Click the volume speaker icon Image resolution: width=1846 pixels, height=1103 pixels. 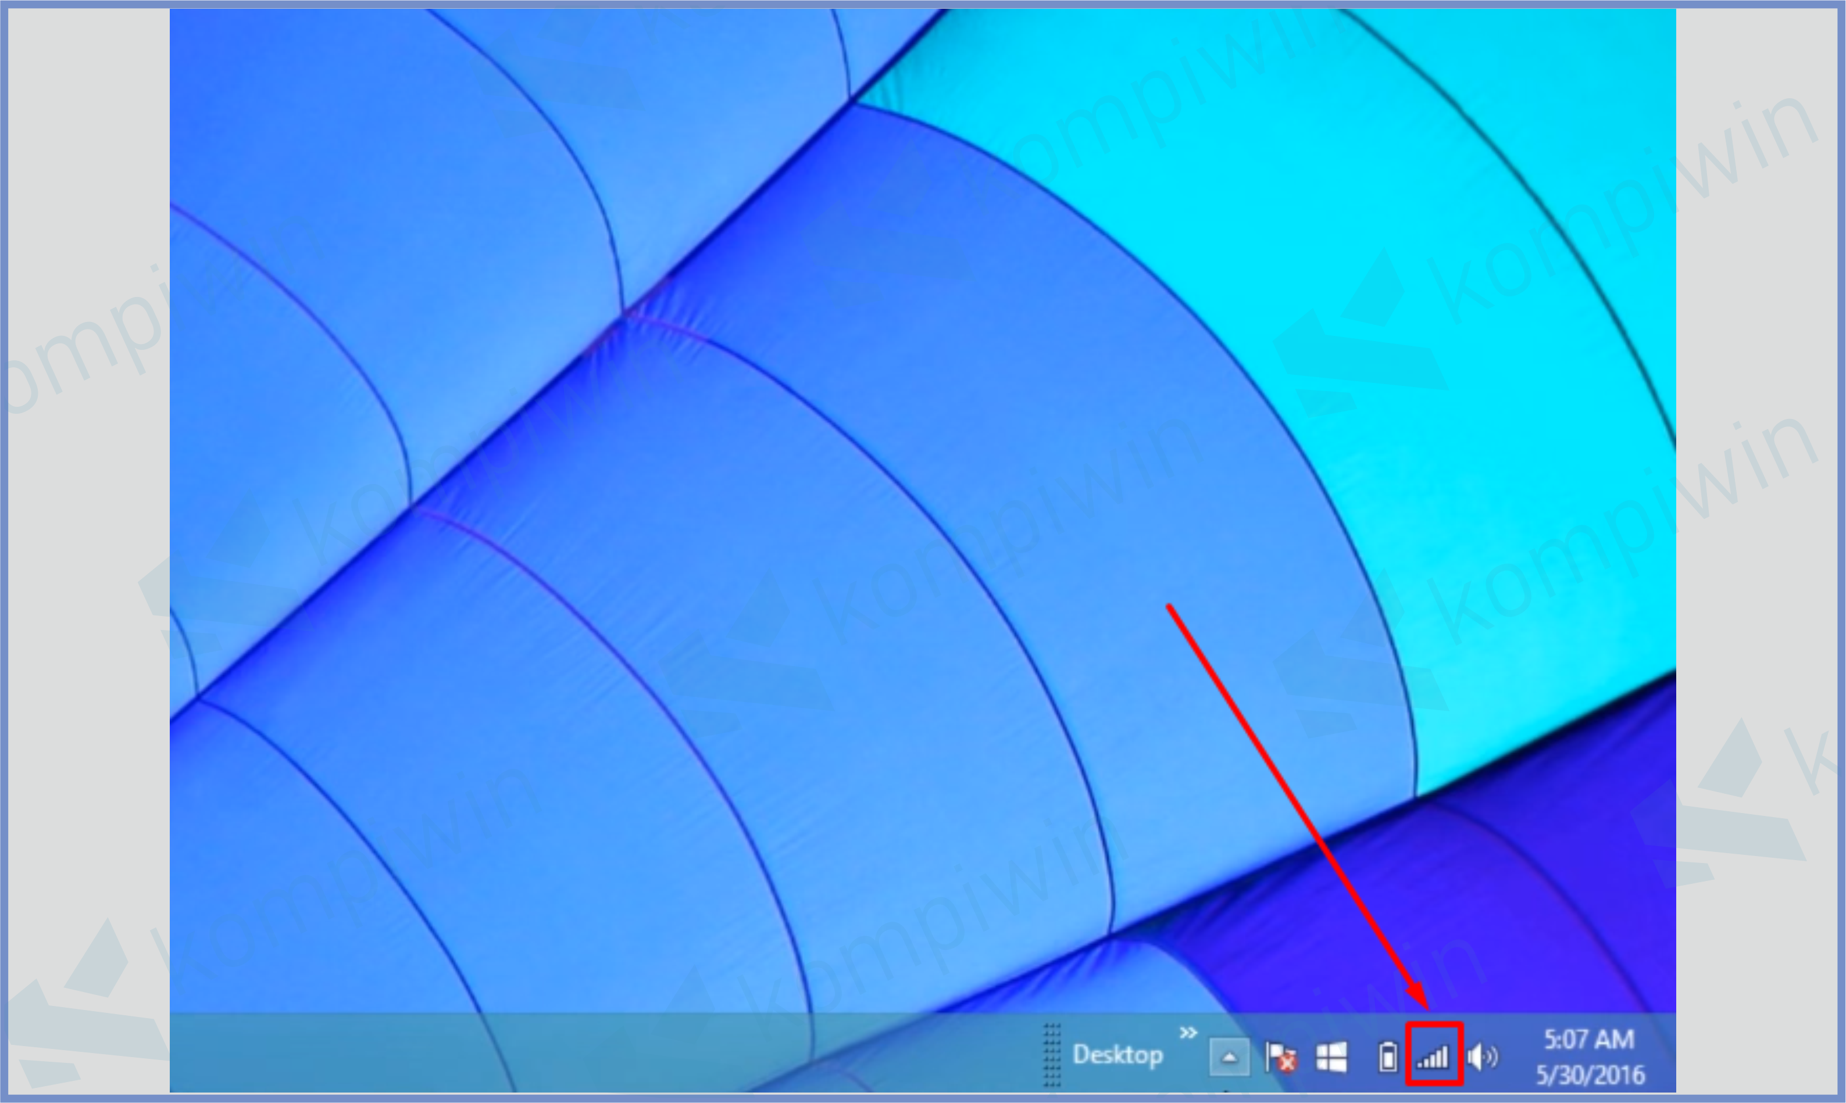[1483, 1057]
